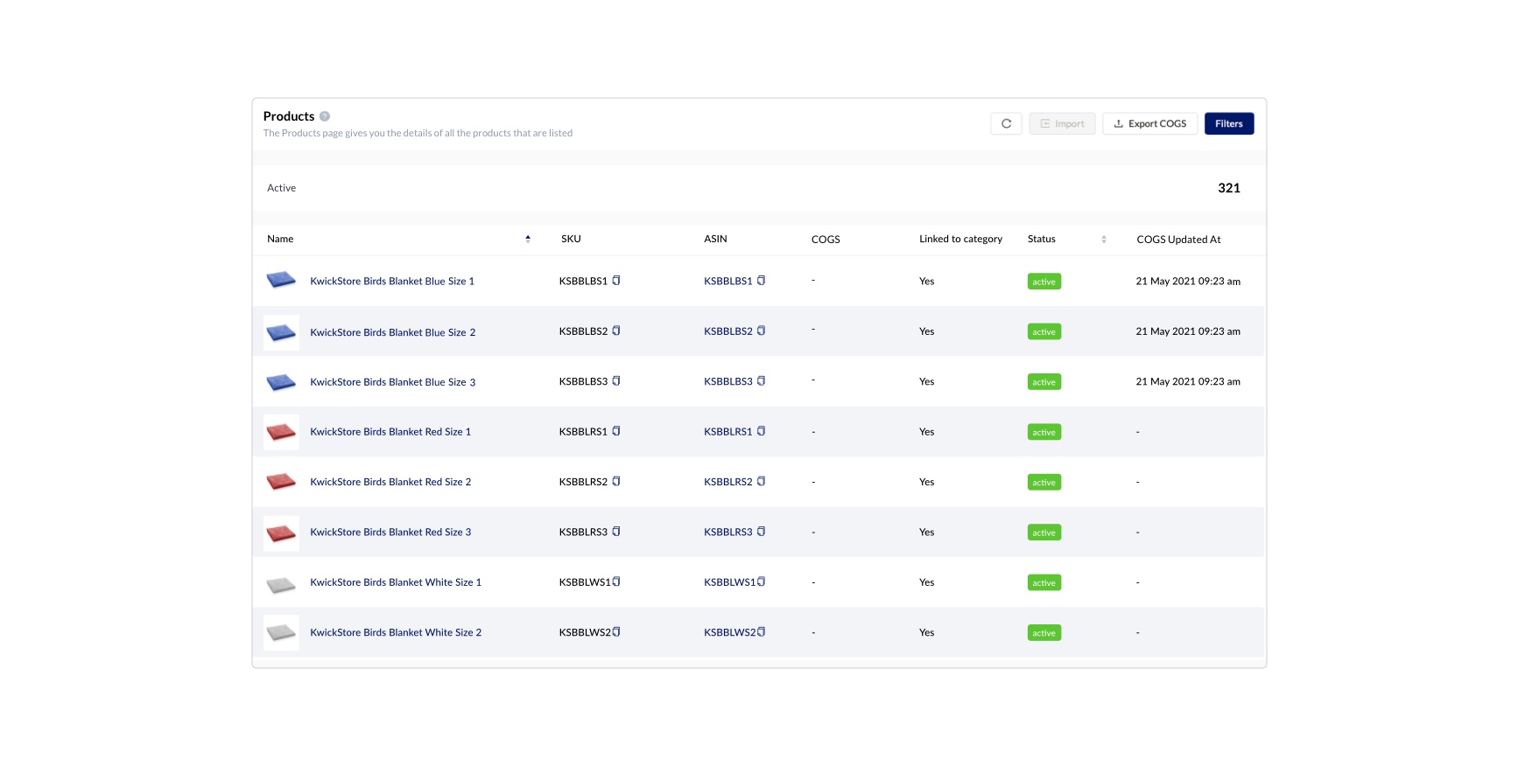Click COGS updated date in Blue Size 2 row

pyautogui.click(x=1188, y=331)
